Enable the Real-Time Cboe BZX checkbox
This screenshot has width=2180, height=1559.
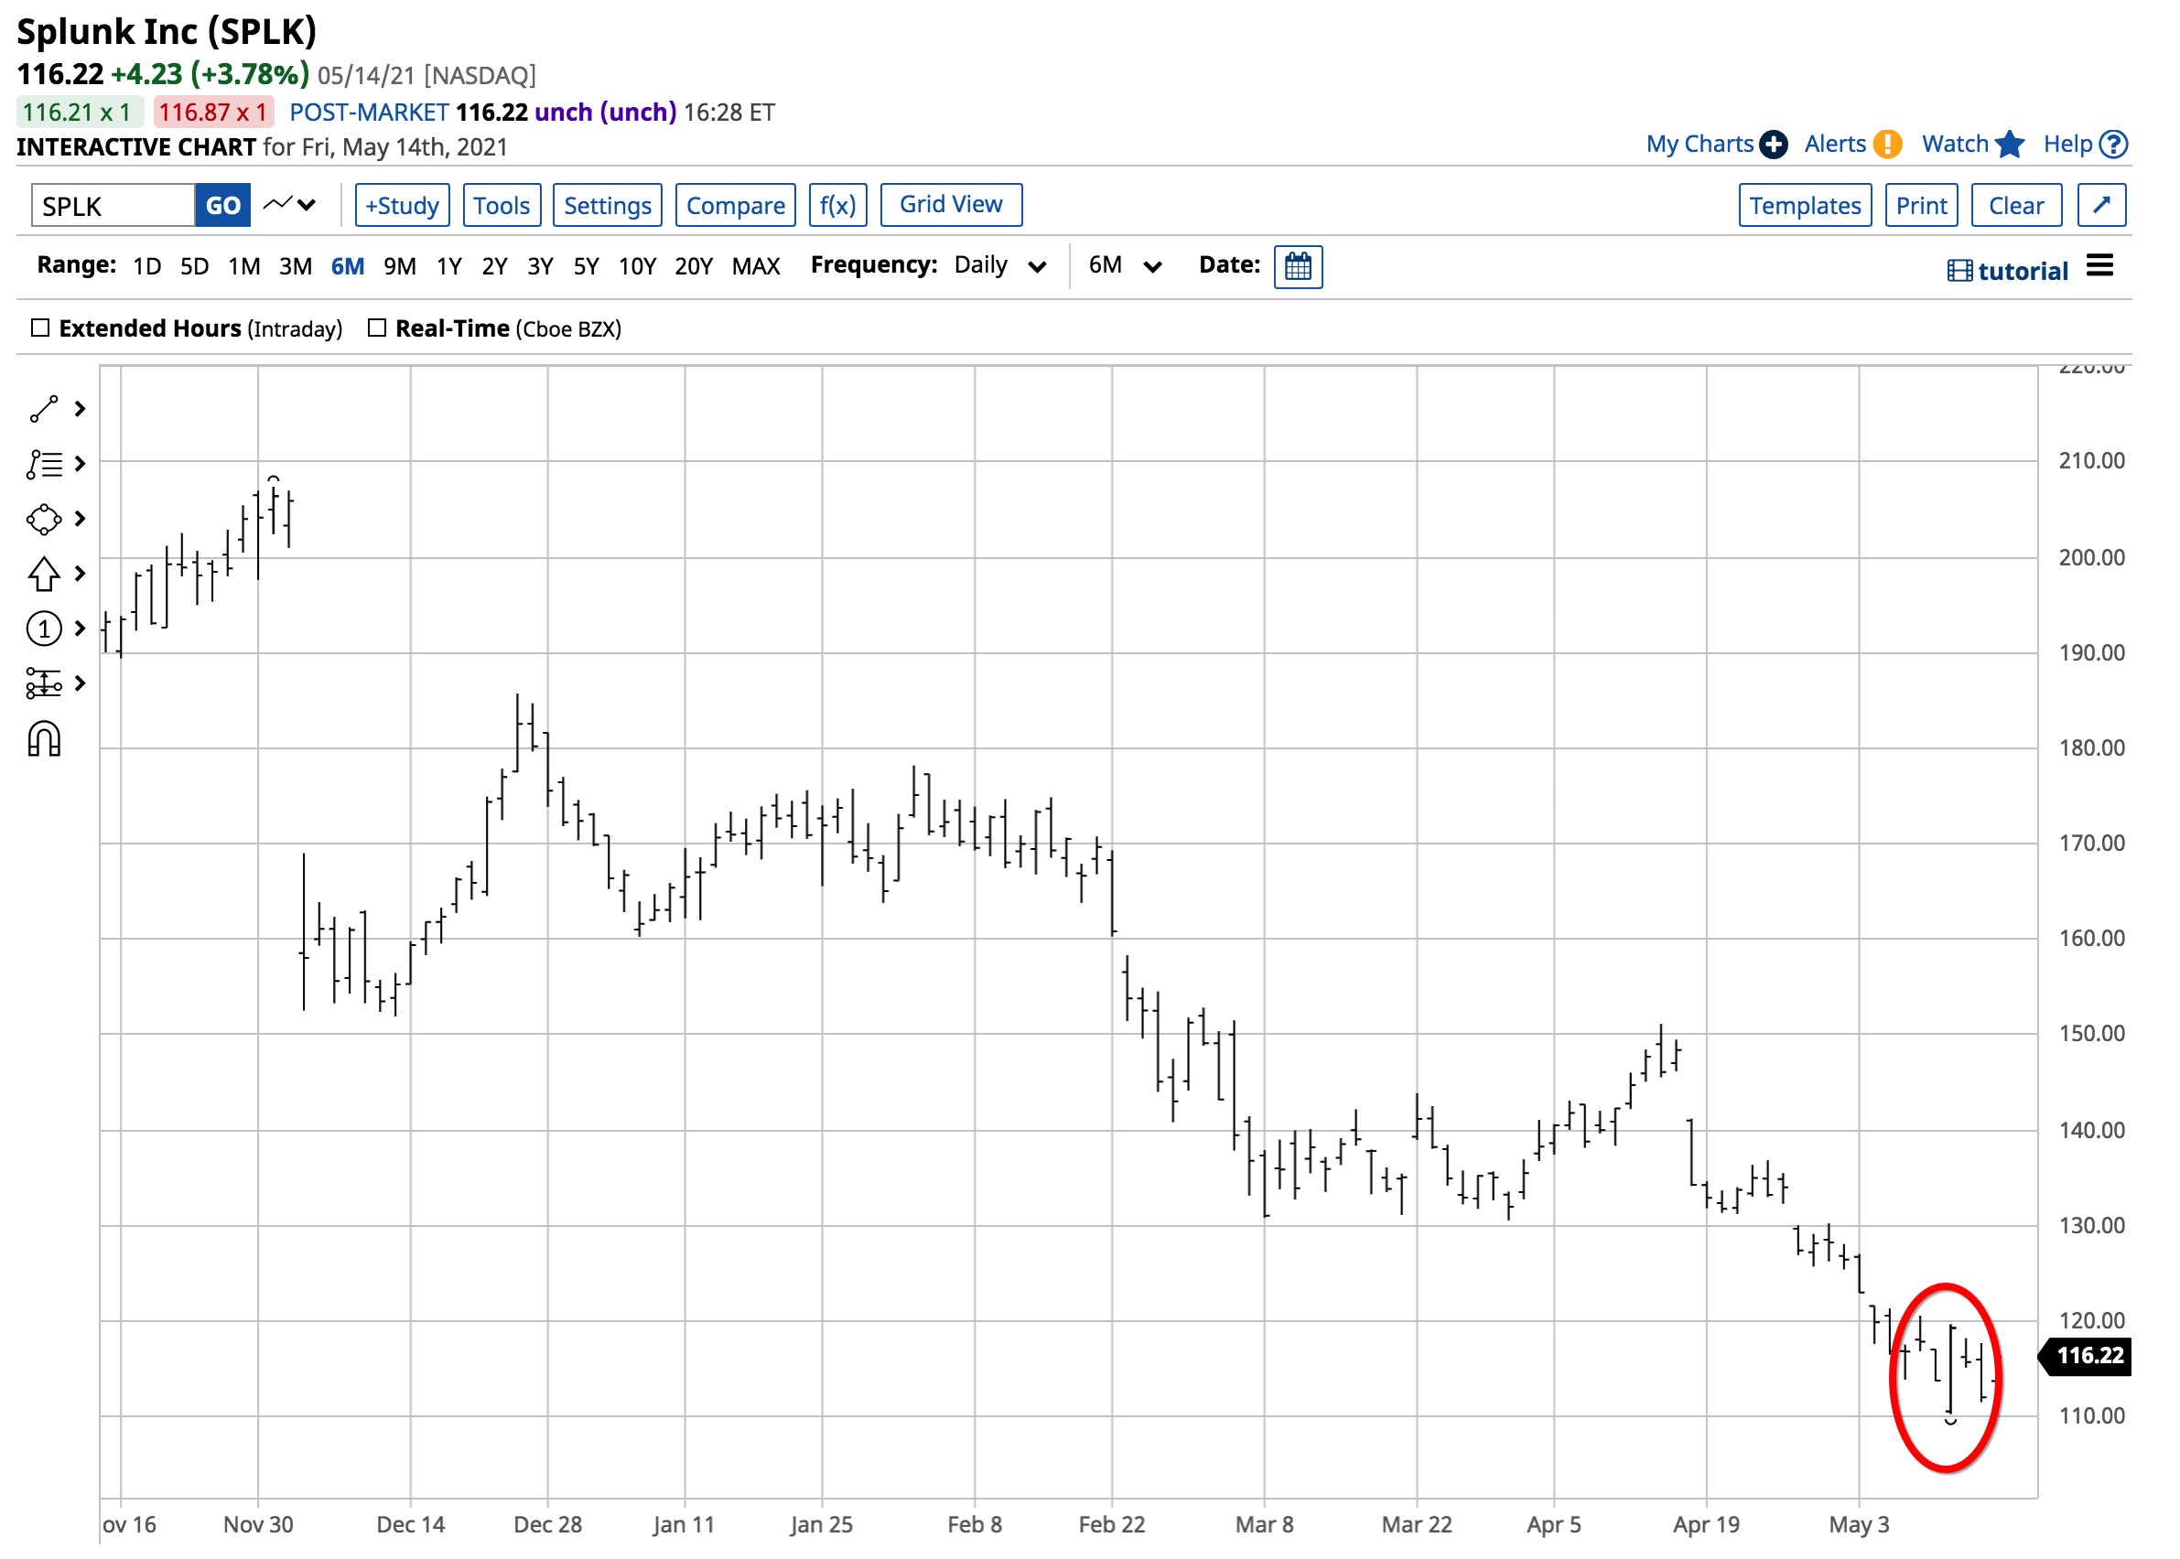click(377, 328)
